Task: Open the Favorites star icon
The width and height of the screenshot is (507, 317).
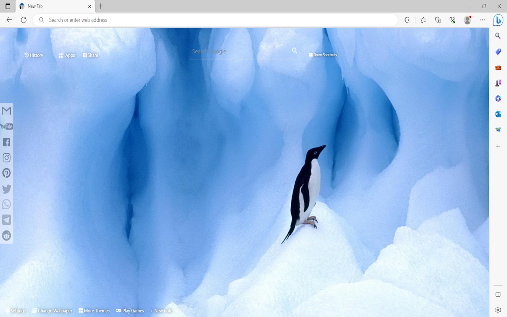Action: (423, 20)
